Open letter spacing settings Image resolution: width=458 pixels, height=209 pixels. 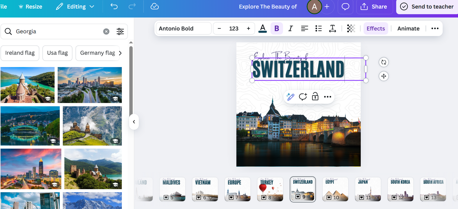point(332,28)
